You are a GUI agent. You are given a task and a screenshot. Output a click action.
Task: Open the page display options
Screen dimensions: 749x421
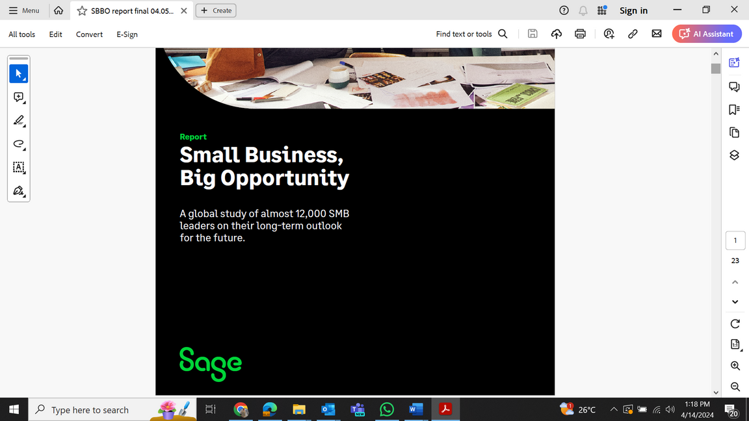(735, 344)
